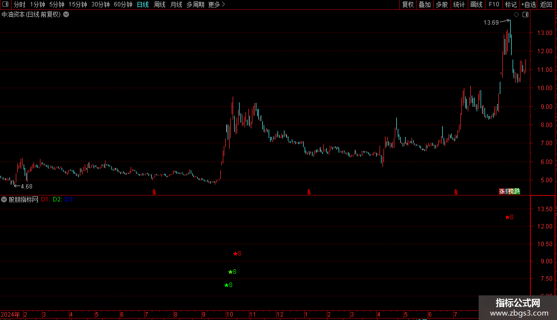Select the 30分钟 period tab
The width and height of the screenshot is (557, 320).
pyautogui.click(x=100, y=4)
